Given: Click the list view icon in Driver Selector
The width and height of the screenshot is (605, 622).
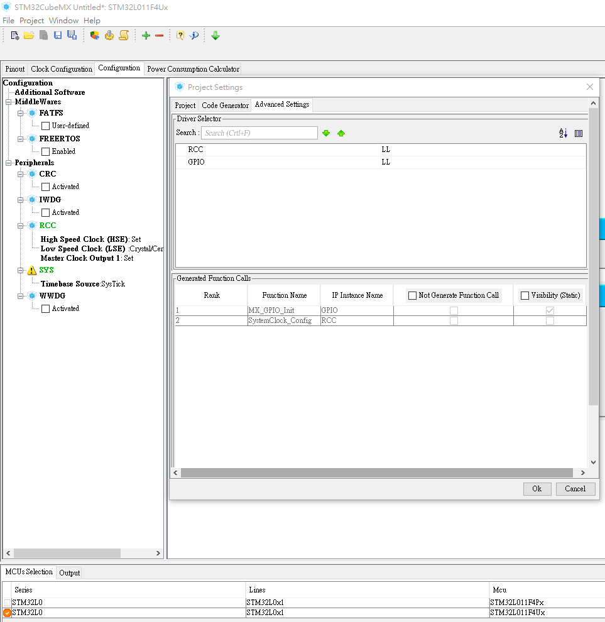Looking at the screenshot, I should point(579,133).
